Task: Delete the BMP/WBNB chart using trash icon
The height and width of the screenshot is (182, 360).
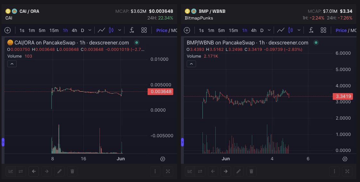Action: (252, 171)
